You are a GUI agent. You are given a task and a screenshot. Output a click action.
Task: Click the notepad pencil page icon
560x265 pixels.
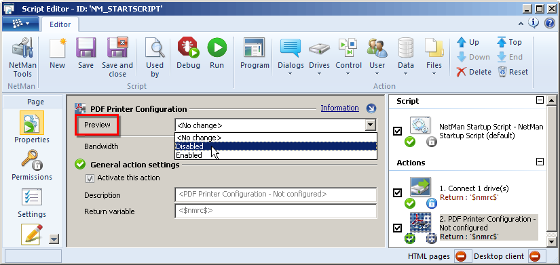(32, 235)
